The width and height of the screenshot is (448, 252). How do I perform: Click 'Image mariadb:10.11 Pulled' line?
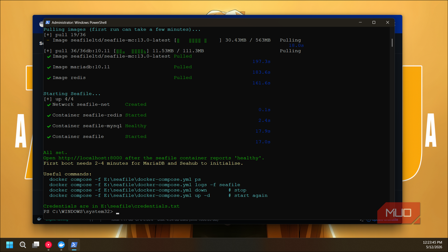coord(119,67)
